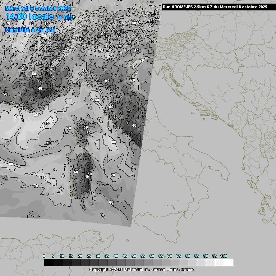Select the 50% humidity legend swatch

pos(138,263)
